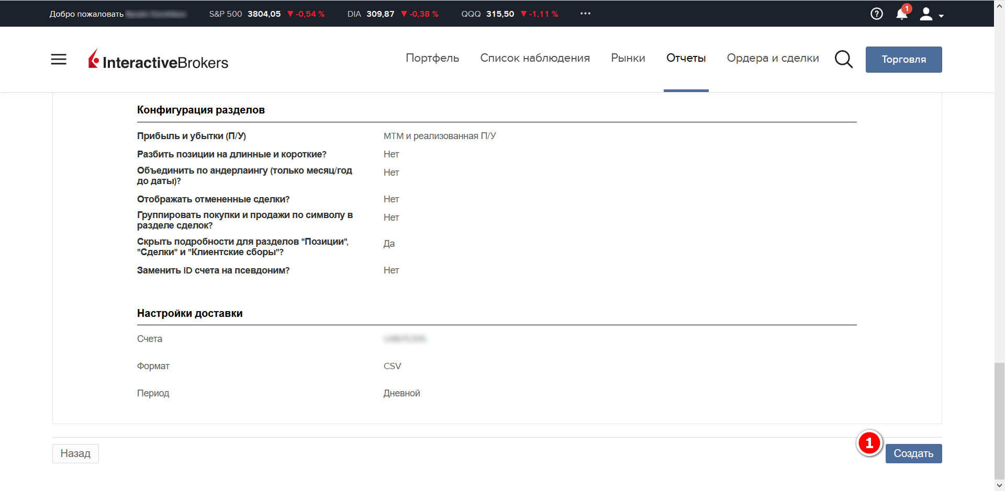Click the scrollbar down arrow
Screen dimensions: 1005x491
coord(999,486)
